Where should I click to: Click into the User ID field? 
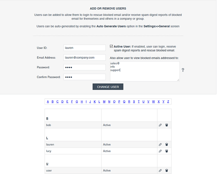85,48
